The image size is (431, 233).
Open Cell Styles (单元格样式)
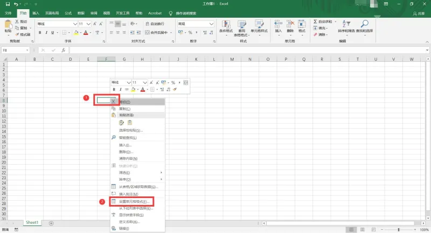[259, 27]
